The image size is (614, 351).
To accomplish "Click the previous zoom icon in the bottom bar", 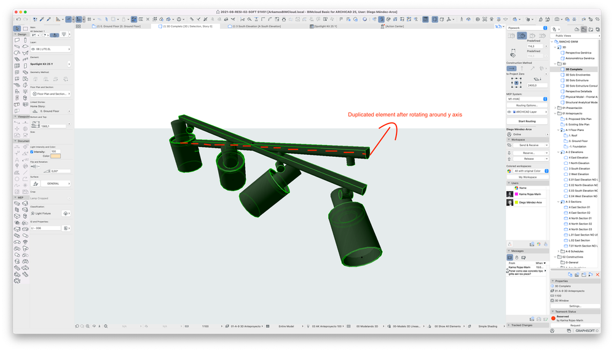I will [77, 326].
